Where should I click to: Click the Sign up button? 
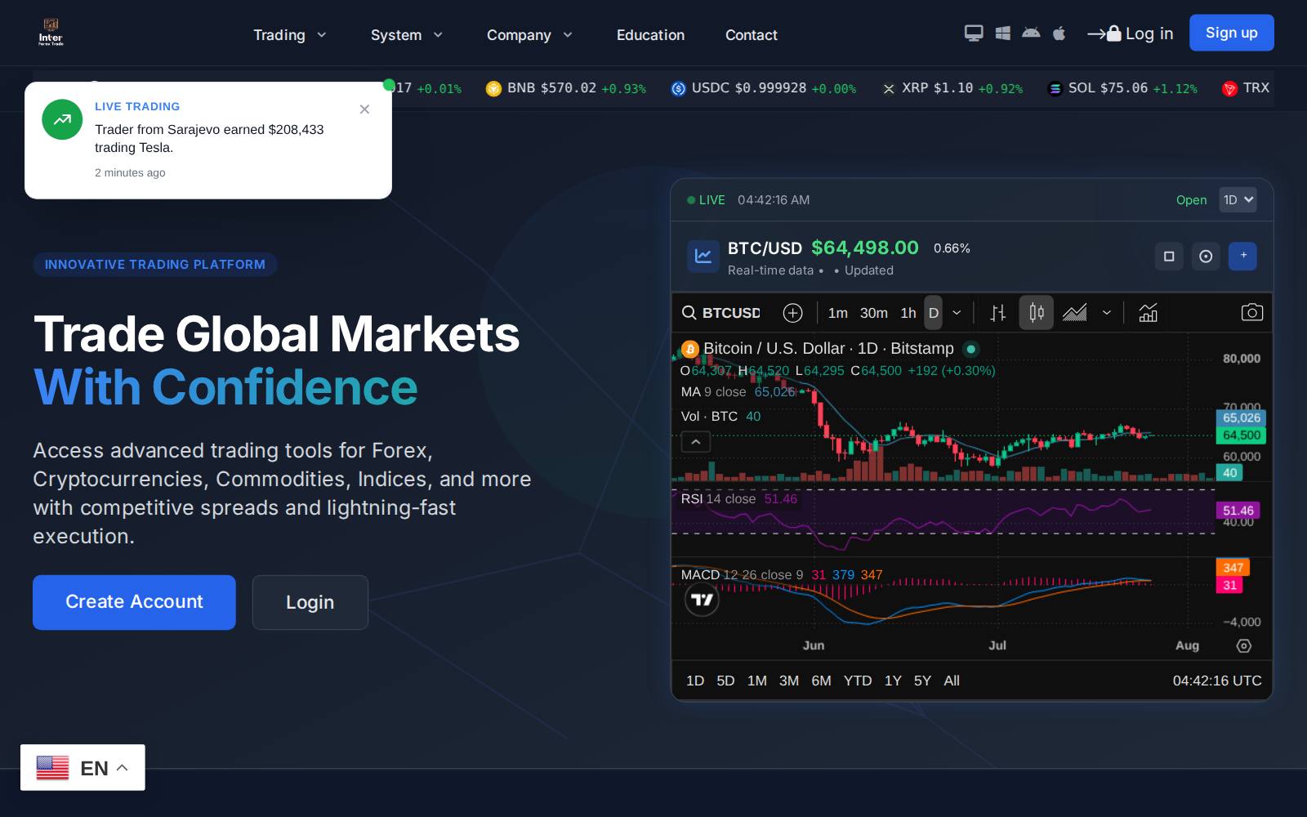[x=1232, y=33]
